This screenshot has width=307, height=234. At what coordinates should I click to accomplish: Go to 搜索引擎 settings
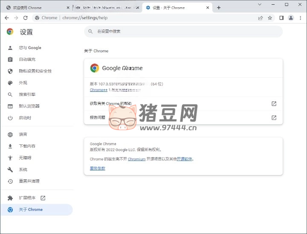(x=27, y=94)
